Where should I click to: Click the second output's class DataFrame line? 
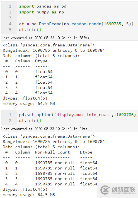(49, 136)
